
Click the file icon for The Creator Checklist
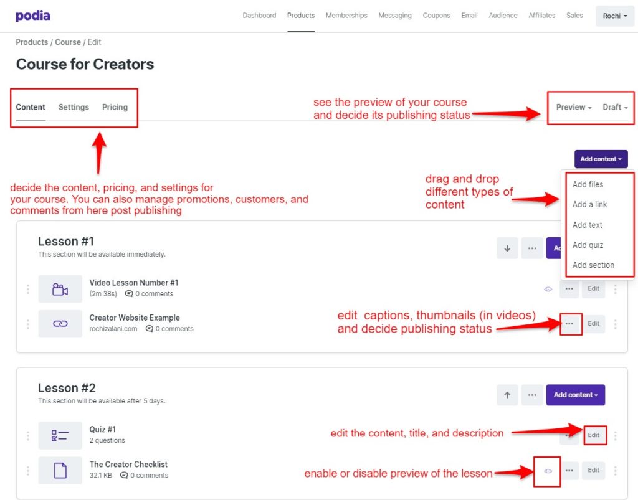(60, 470)
